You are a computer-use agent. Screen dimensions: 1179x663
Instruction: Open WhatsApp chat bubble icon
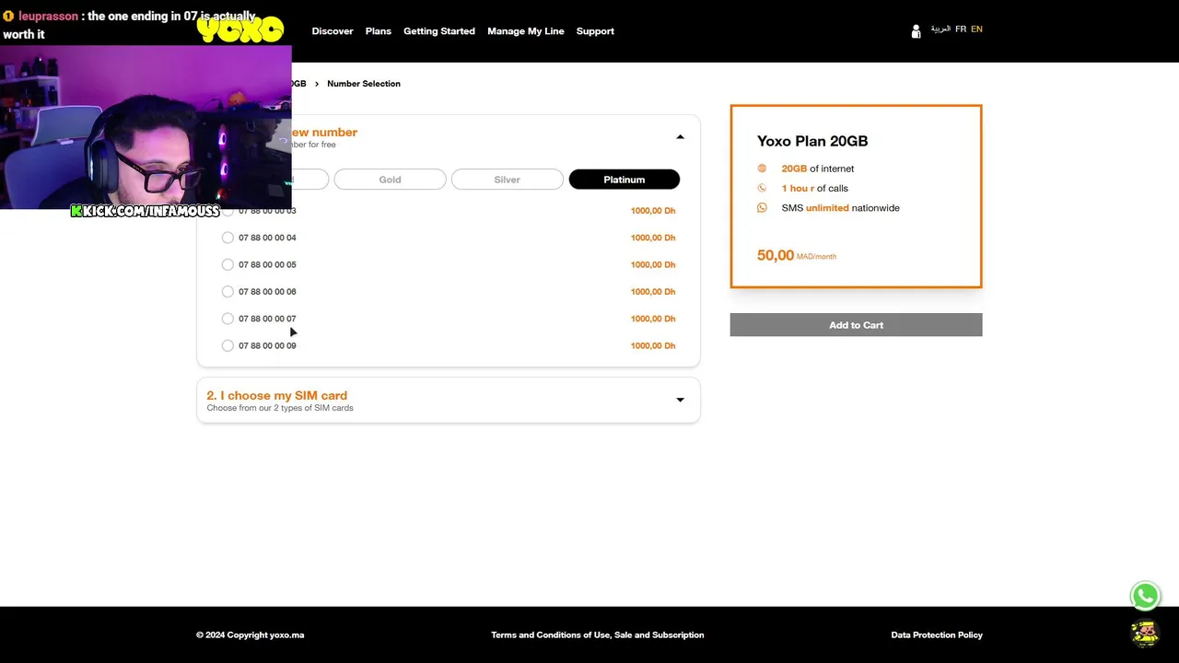[x=1145, y=596]
